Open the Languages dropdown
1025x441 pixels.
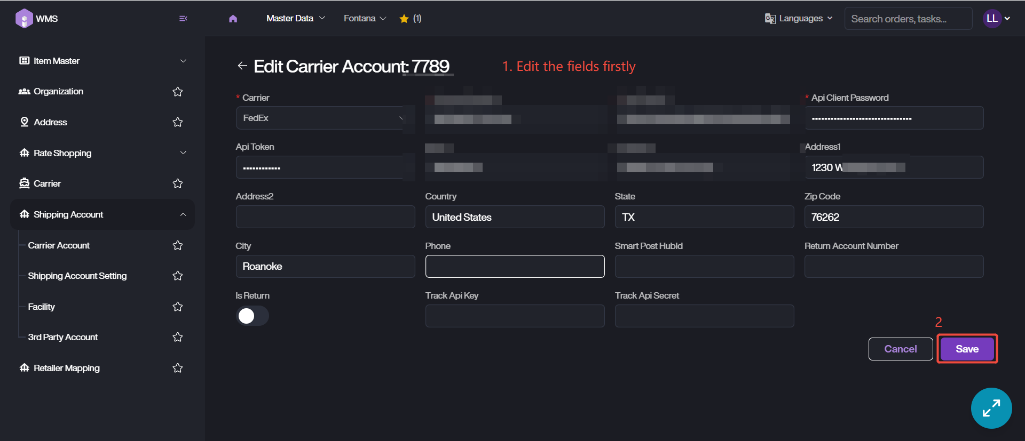click(x=799, y=19)
